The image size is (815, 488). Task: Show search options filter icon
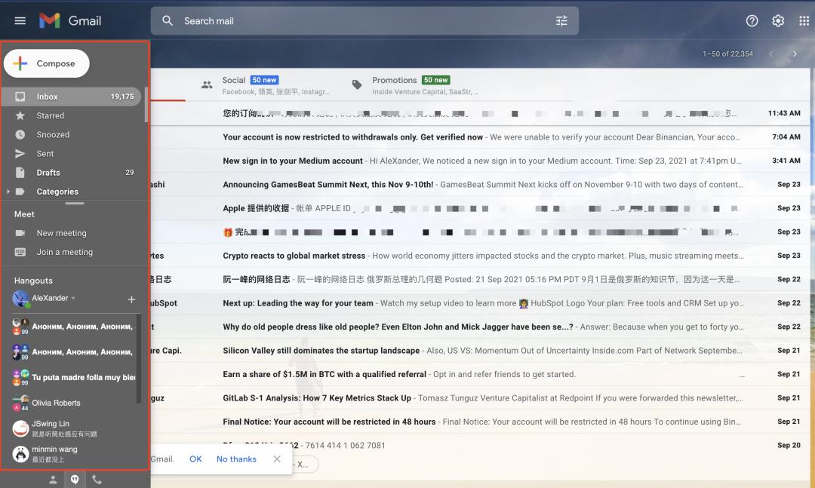click(561, 21)
